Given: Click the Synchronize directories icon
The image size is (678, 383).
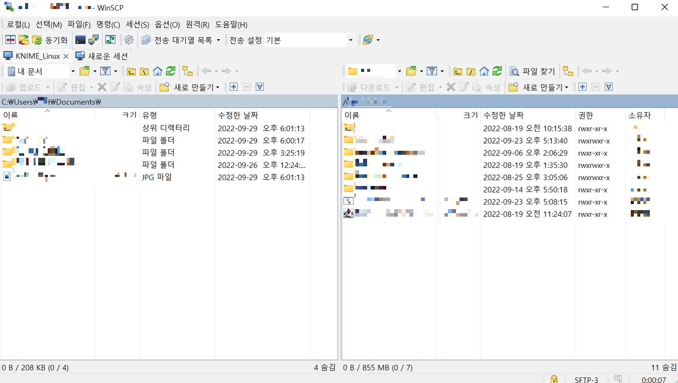Looking at the screenshot, I should click(23, 40).
